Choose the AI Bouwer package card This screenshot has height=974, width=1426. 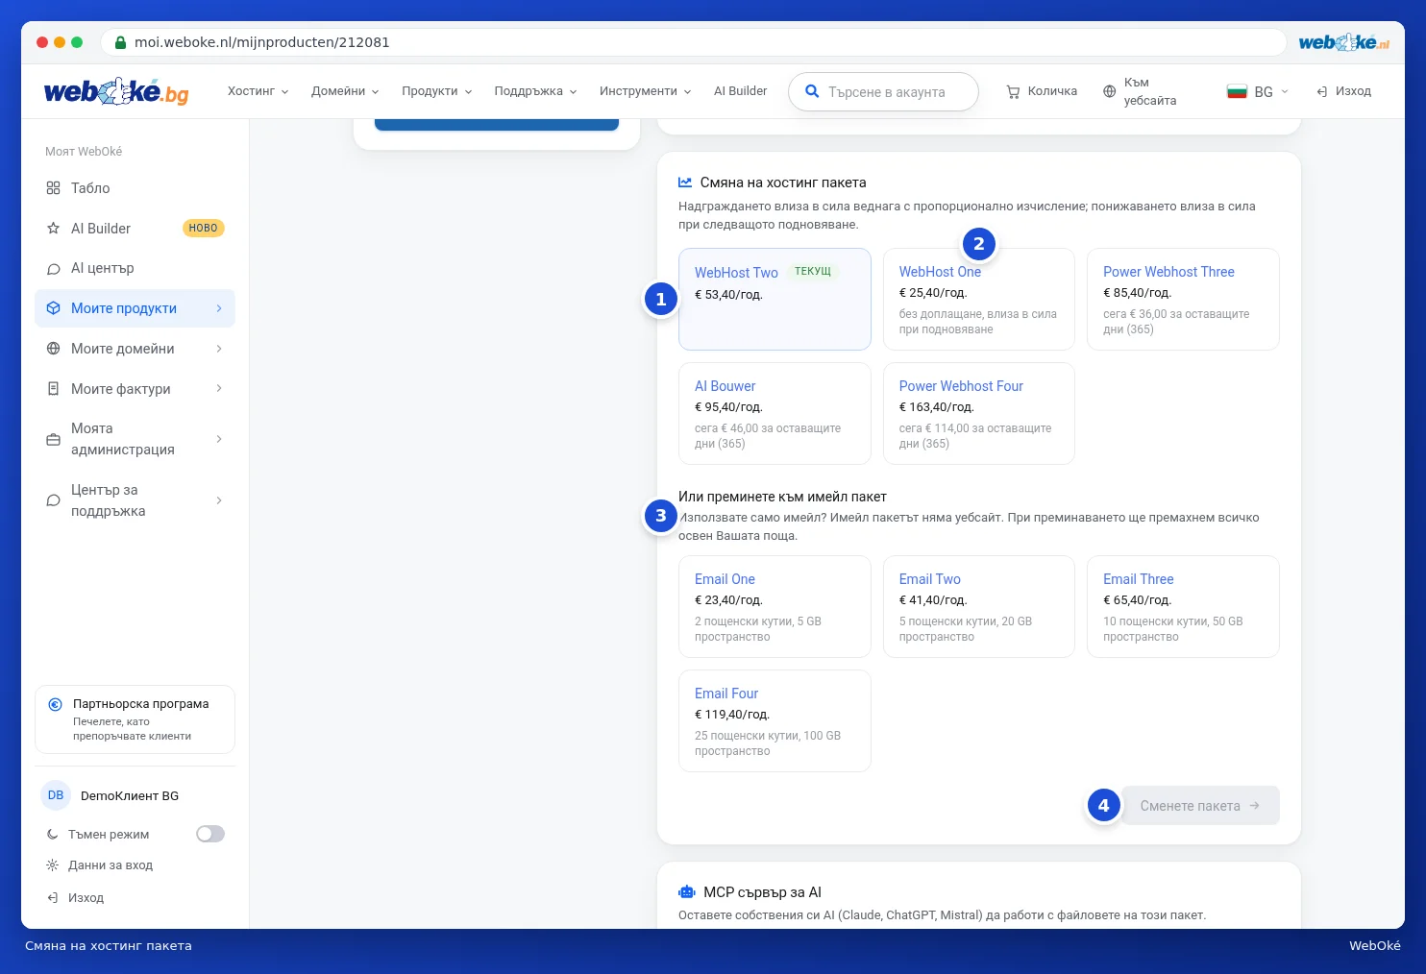pyautogui.click(x=774, y=414)
